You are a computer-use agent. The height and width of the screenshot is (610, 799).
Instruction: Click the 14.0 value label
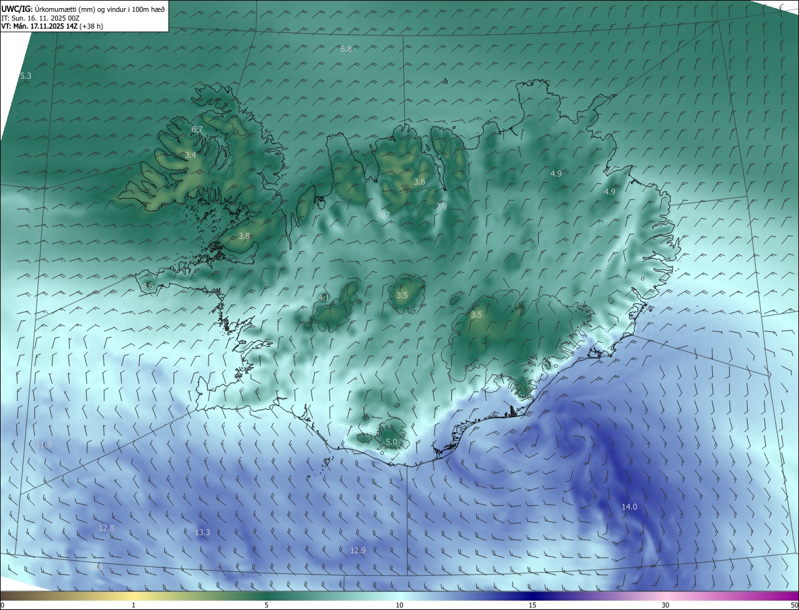pyautogui.click(x=629, y=506)
